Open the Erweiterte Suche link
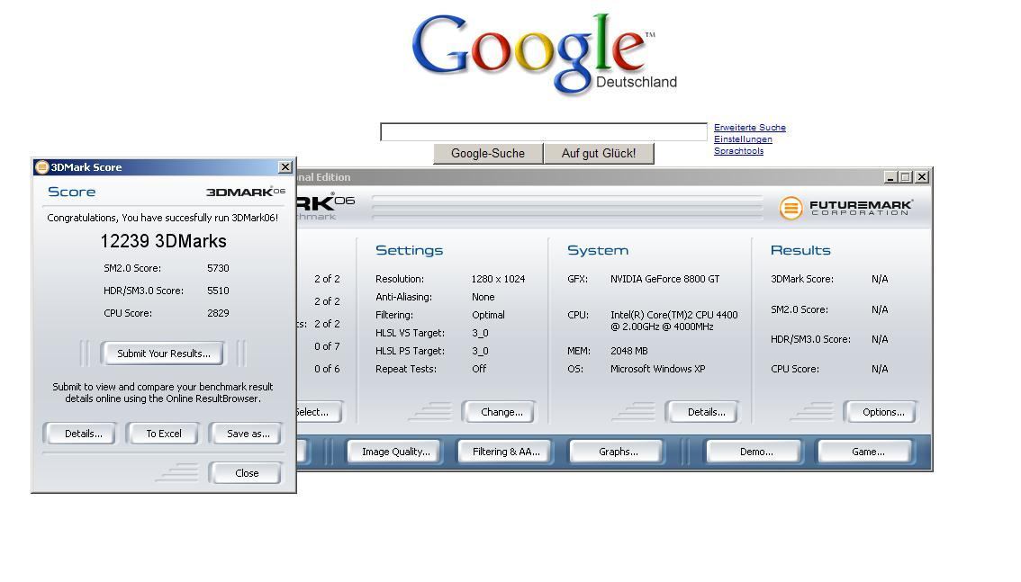Screen dimensions: 1021x582 click(749, 128)
